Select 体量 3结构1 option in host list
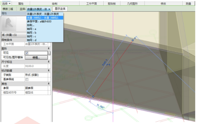Image resolution: width=198 pixels, height=124 pixels. click(45, 18)
